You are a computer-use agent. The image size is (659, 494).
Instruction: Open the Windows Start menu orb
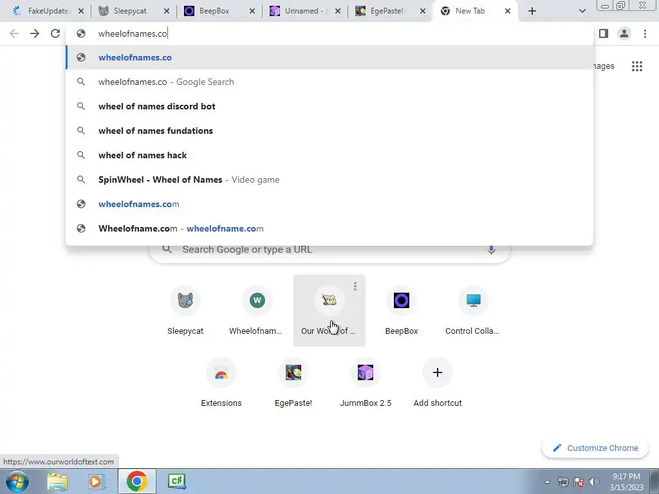click(x=17, y=481)
